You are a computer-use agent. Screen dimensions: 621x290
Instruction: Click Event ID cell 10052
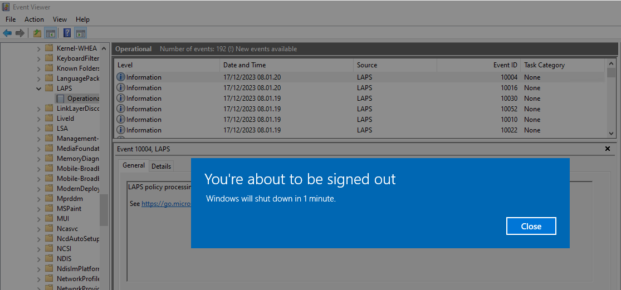tap(509, 109)
